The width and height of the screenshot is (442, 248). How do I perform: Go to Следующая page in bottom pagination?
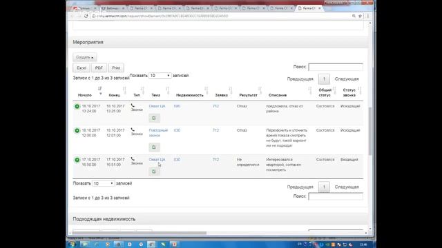[x=347, y=187]
